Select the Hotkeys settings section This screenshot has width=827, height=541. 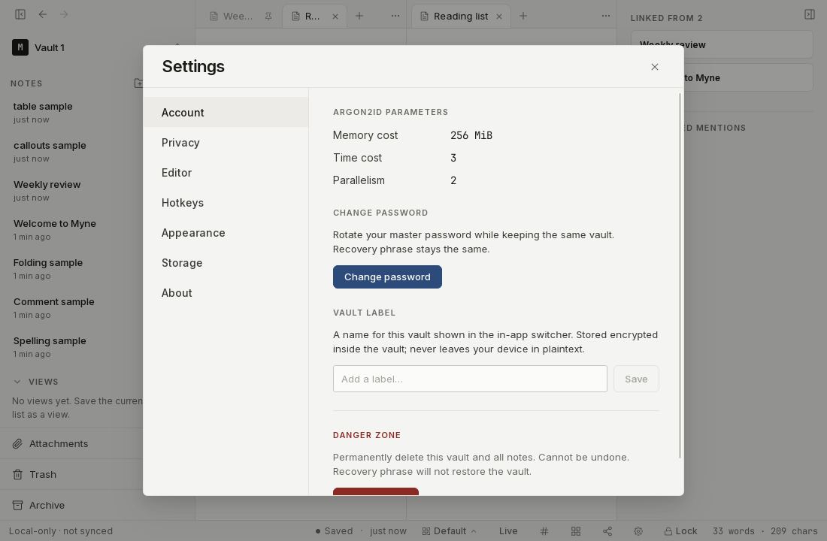(226, 202)
